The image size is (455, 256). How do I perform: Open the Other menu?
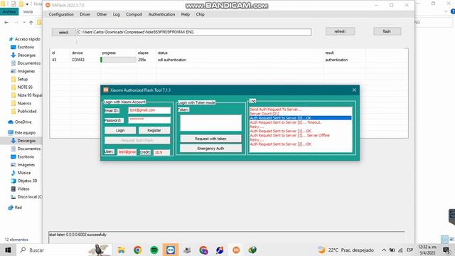[x=102, y=14]
